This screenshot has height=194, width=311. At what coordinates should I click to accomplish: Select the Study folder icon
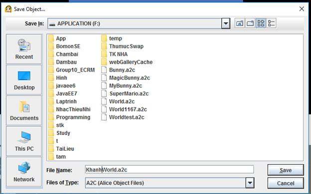(51, 133)
